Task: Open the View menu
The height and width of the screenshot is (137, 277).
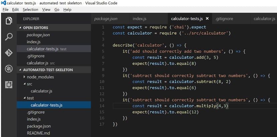Action: [x=46, y=10]
